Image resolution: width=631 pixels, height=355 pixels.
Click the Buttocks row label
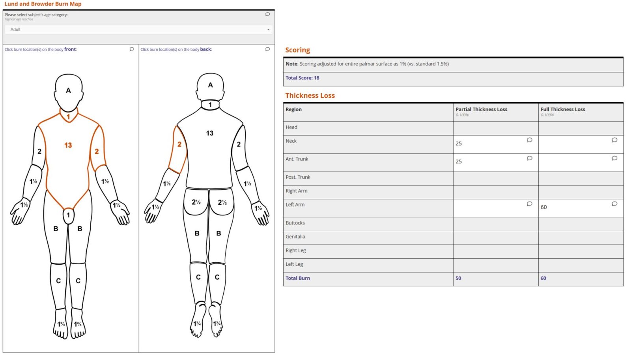pyautogui.click(x=295, y=223)
